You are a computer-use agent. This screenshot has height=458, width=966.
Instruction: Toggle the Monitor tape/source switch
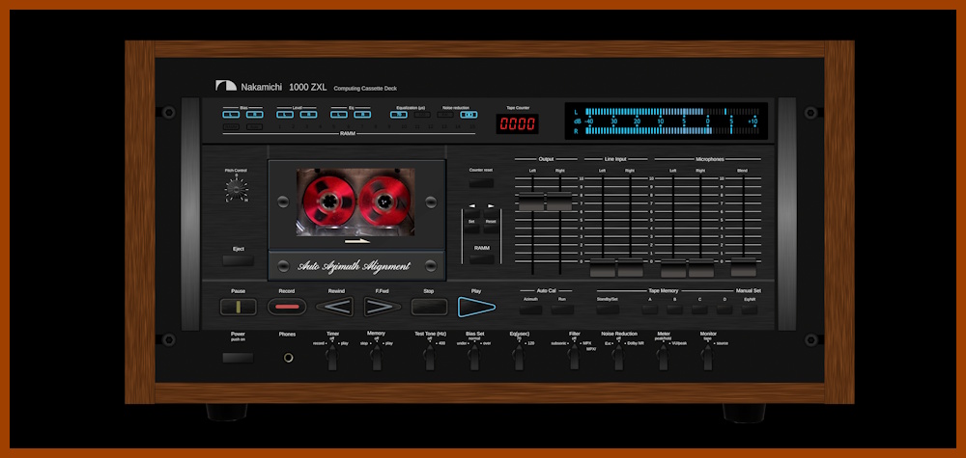click(707, 357)
